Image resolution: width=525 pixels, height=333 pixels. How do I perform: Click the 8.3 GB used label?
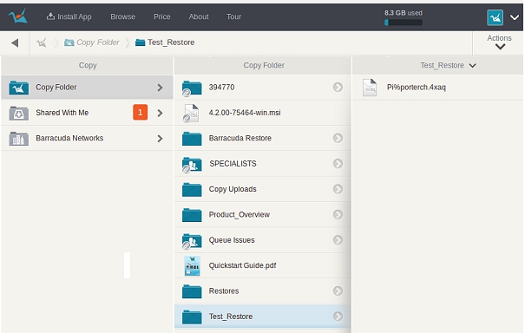tap(404, 13)
